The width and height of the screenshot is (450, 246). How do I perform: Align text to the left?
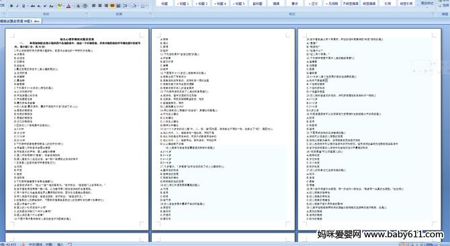coord(93,5)
